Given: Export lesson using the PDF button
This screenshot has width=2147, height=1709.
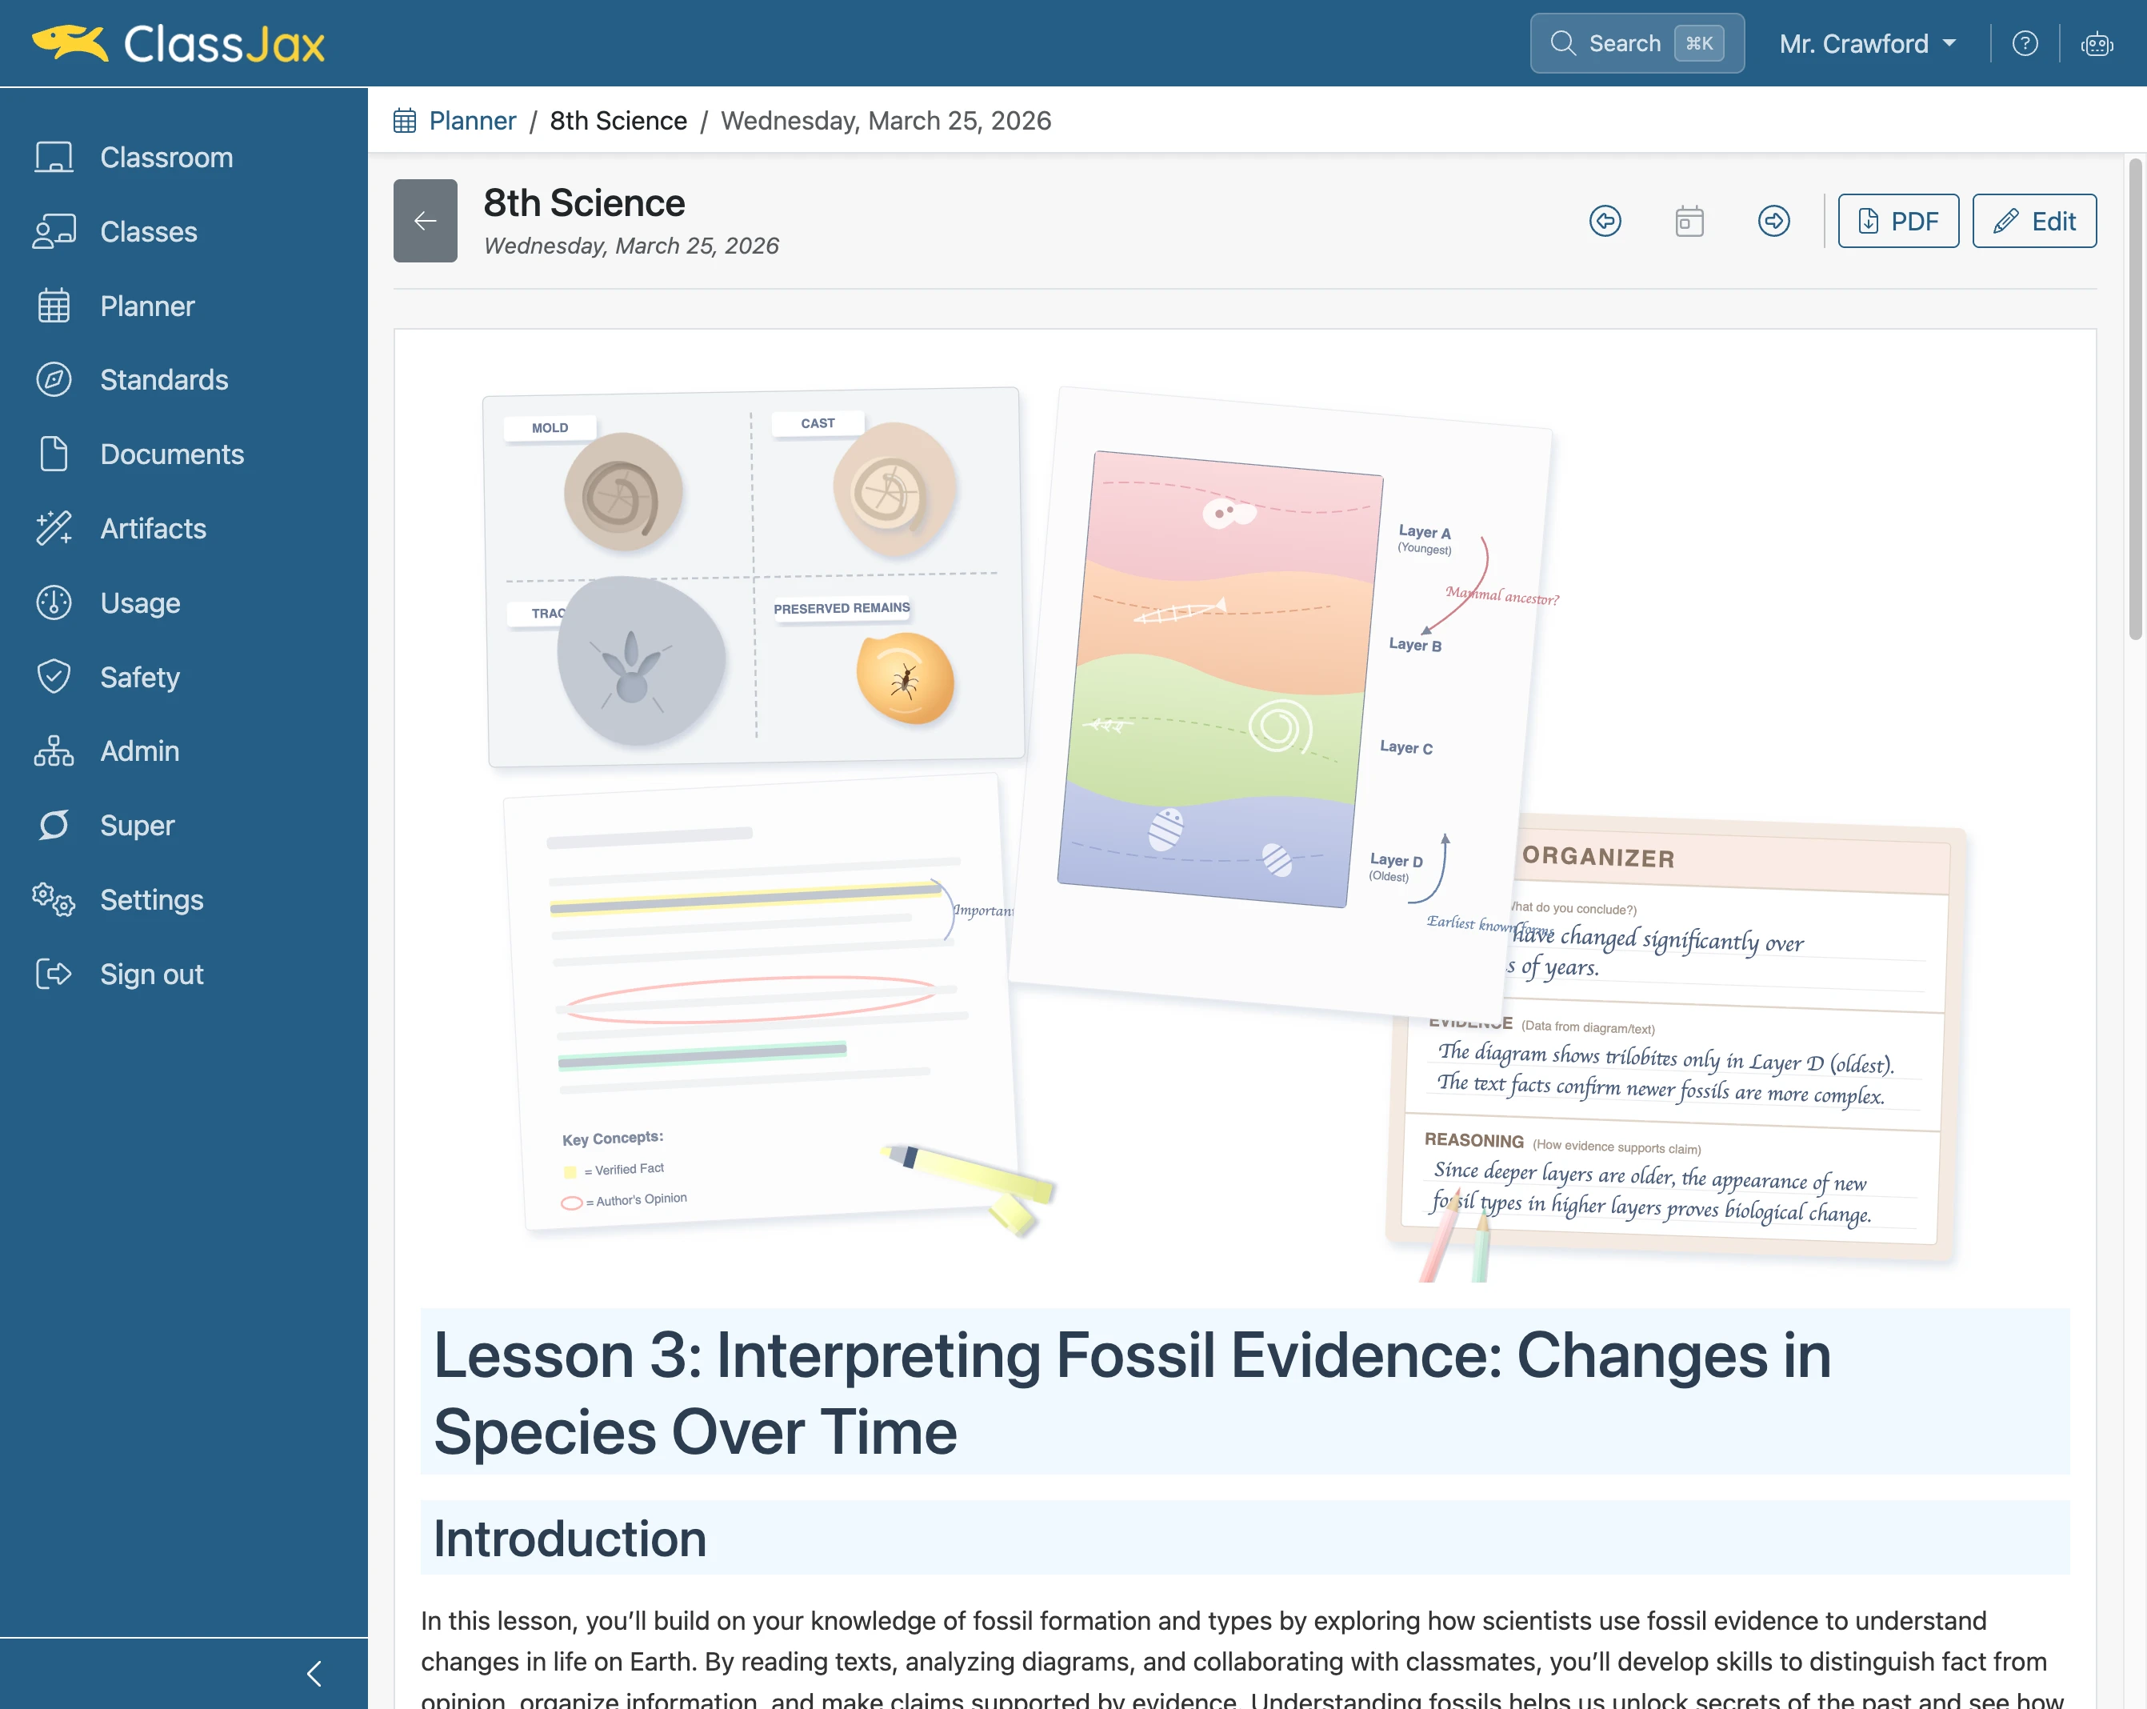Looking at the screenshot, I should (x=1898, y=220).
